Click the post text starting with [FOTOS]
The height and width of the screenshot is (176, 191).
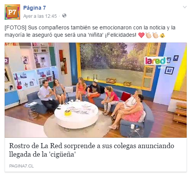pyautogui.click(x=90, y=31)
